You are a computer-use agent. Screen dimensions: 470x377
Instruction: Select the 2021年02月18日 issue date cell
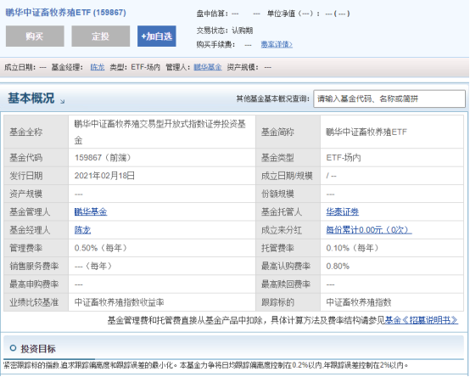[x=162, y=176]
